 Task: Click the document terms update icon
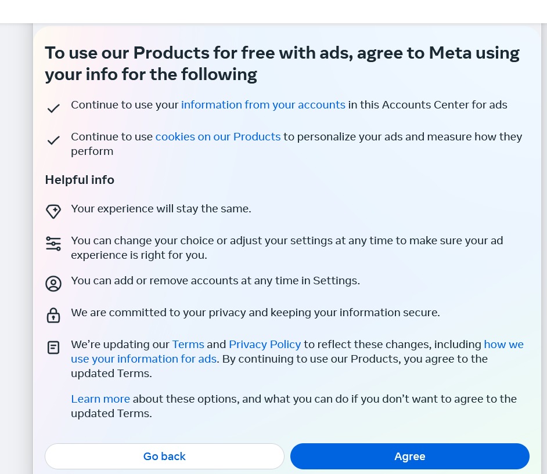tap(53, 348)
